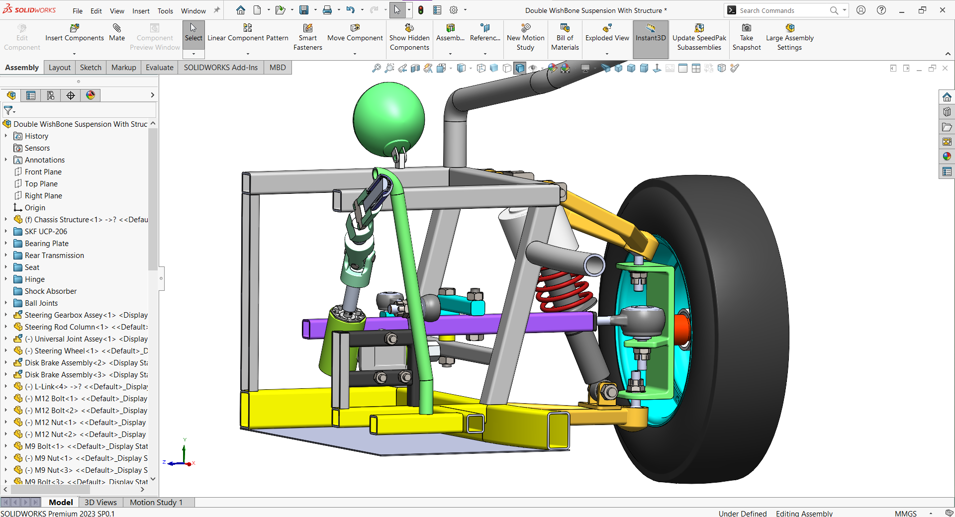The width and height of the screenshot is (955, 517).
Task: Click Zoom to Fit in view toolbar
Action: point(377,68)
